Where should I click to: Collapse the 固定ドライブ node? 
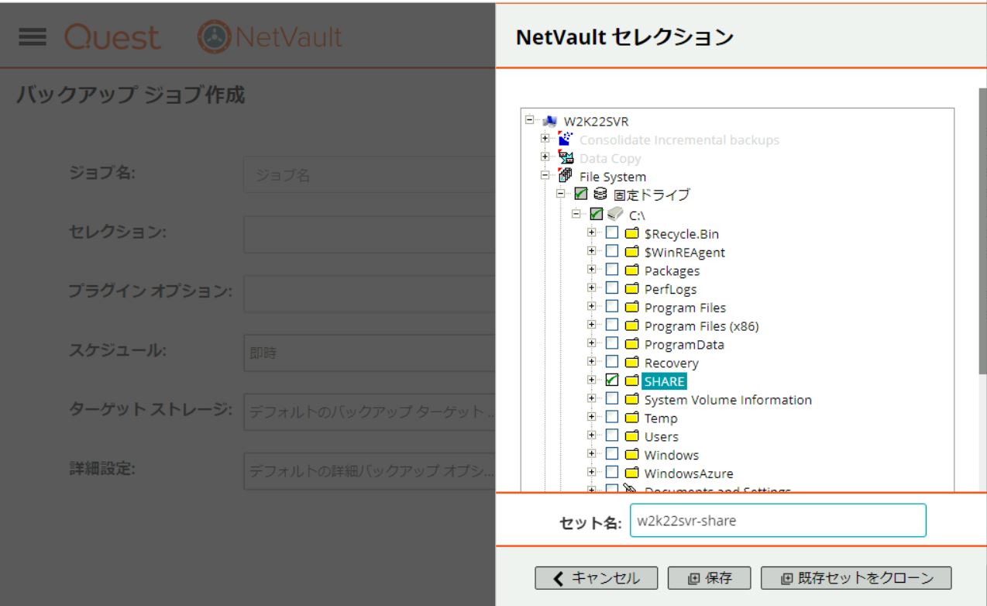[562, 194]
